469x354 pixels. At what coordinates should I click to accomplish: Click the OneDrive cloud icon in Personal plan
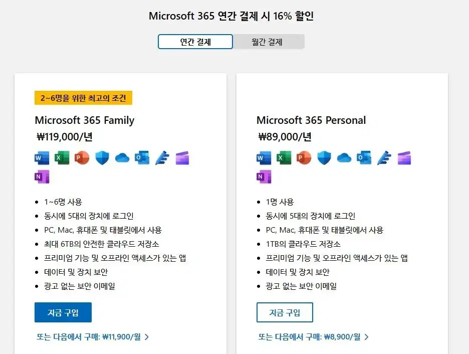pos(344,158)
